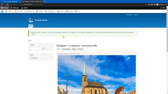Click the Drupal demo site logo
168x94 pixels.
(x=31, y=20)
